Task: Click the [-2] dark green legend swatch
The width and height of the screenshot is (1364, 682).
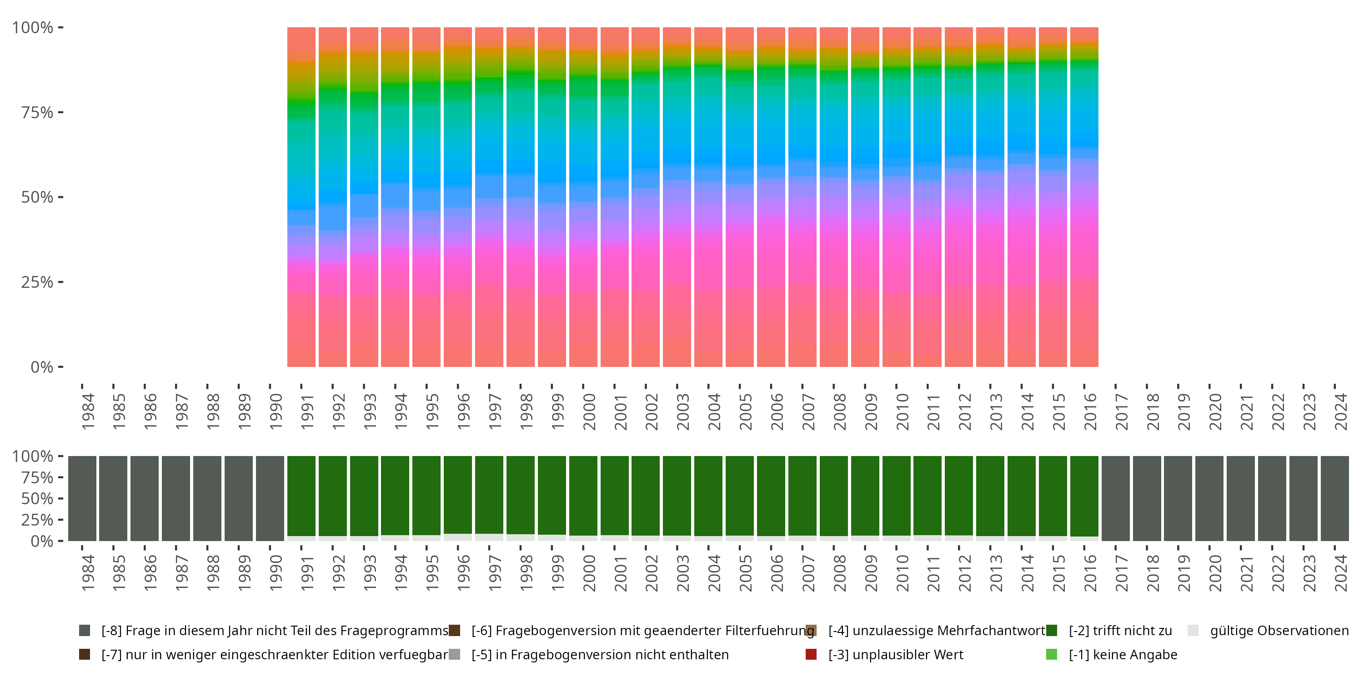Action: coord(1052,630)
